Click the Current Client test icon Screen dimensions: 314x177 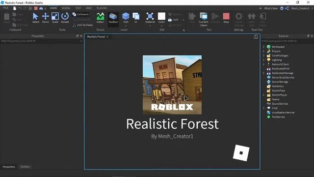tap(204, 16)
